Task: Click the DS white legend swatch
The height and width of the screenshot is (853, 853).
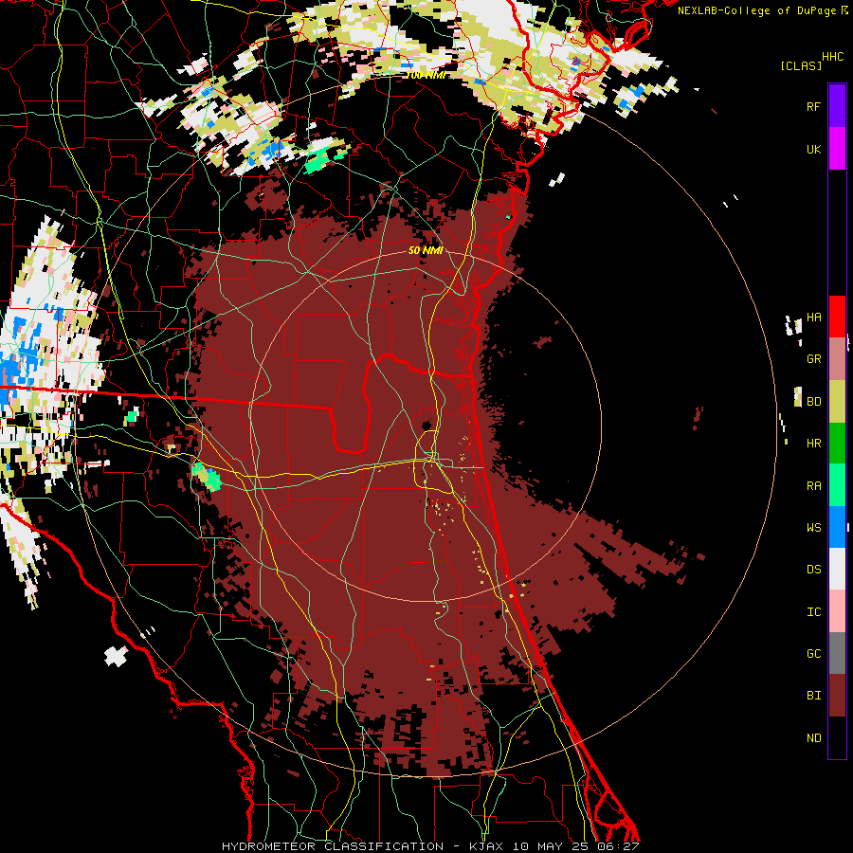Action: (837, 569)
